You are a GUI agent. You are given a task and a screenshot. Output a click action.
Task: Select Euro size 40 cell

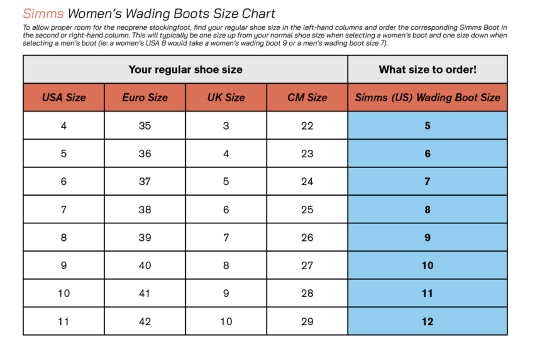coord(145,265)
